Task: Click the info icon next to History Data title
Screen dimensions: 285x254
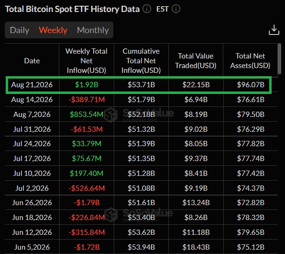Action: click(147, 9)
